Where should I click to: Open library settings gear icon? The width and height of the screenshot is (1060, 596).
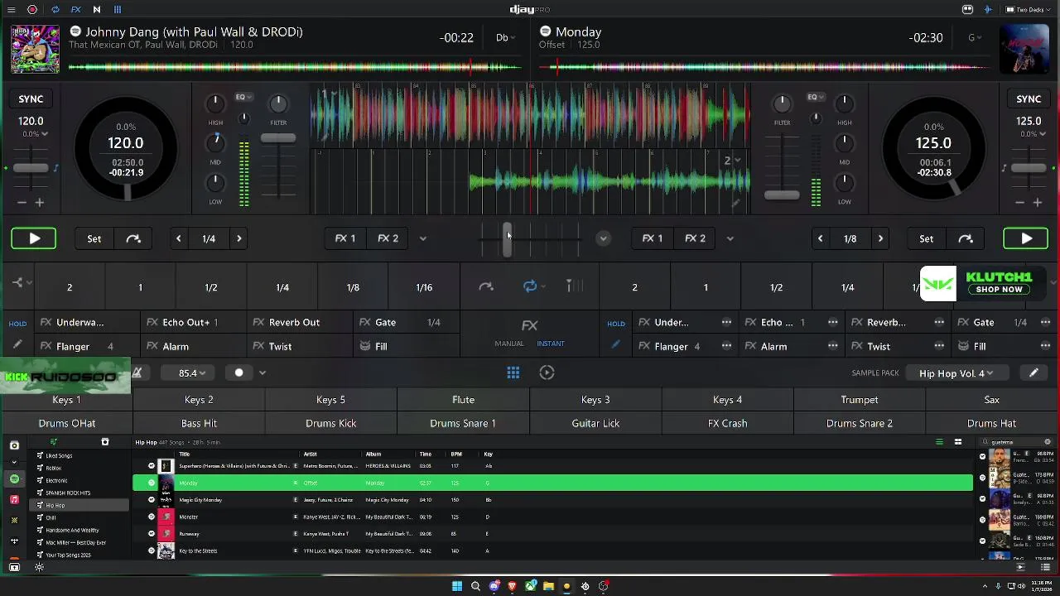[x=39, y=567]
